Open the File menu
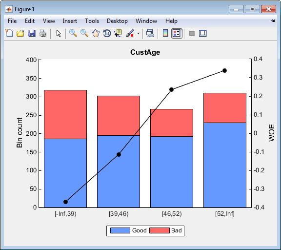 click(12, 21)
